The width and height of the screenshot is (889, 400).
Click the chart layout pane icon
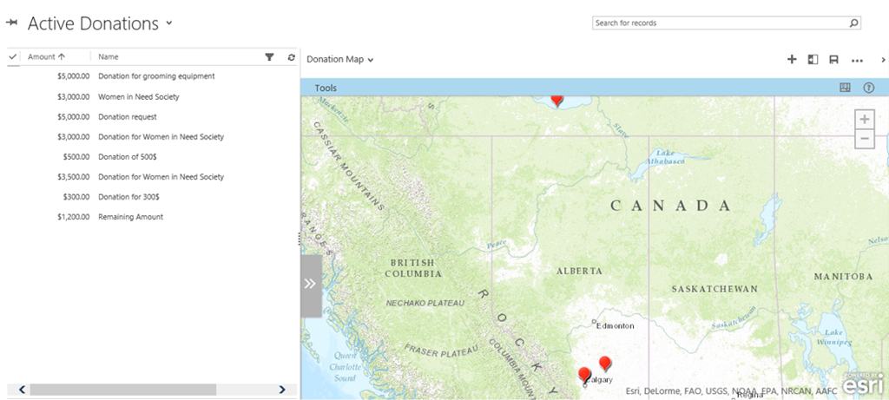coord(813,60)
